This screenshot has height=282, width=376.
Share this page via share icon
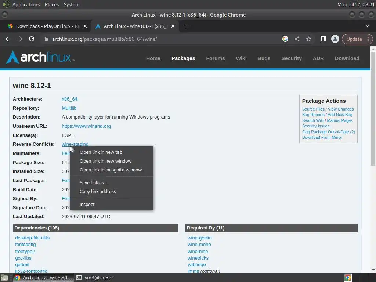pyautogui.click(x=297, y=39)
